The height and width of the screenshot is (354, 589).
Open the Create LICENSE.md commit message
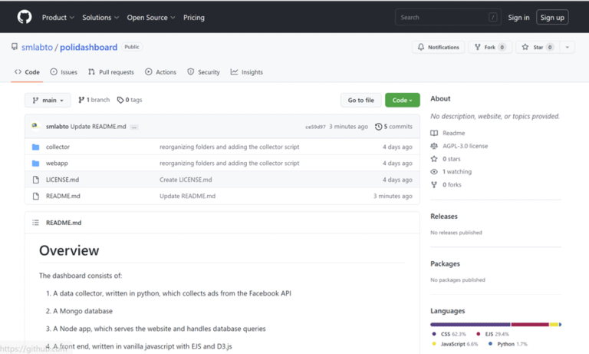tap(186, 180)
